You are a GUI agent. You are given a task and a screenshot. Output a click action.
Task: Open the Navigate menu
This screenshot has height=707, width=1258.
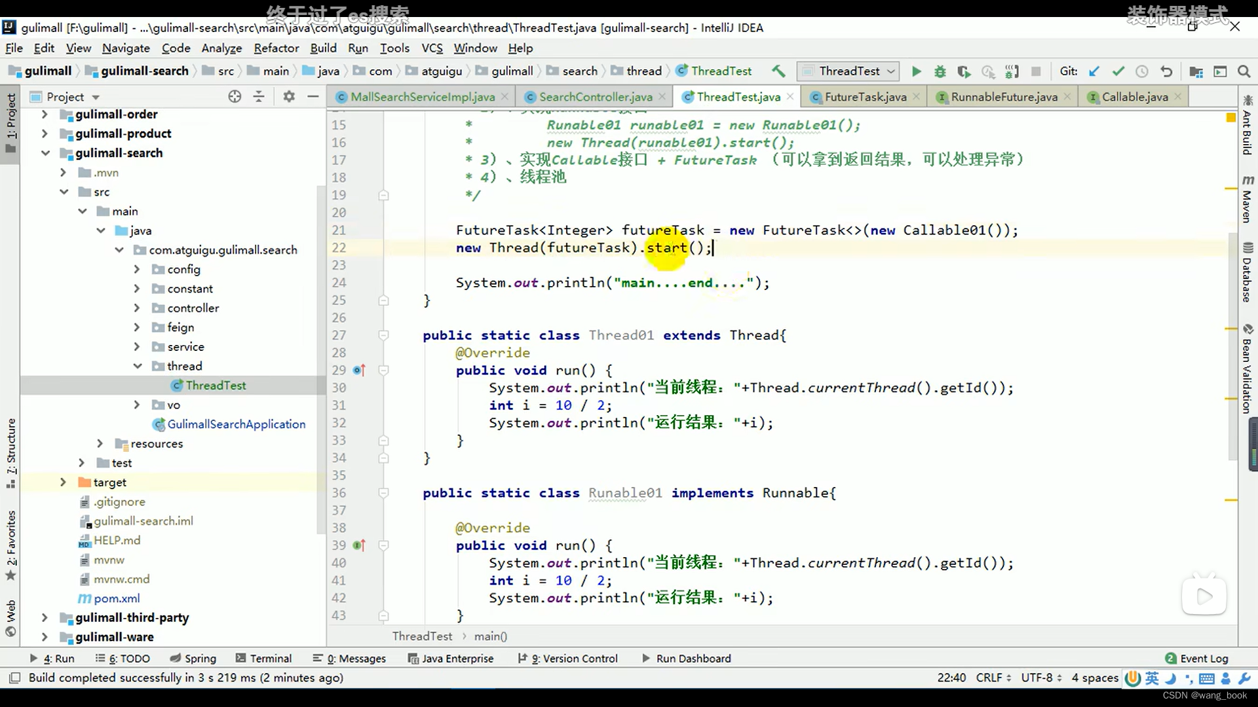[x=126, y=48]
